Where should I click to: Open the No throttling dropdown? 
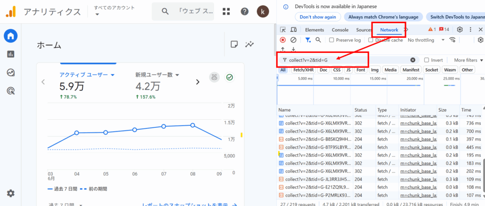point(426,40)
